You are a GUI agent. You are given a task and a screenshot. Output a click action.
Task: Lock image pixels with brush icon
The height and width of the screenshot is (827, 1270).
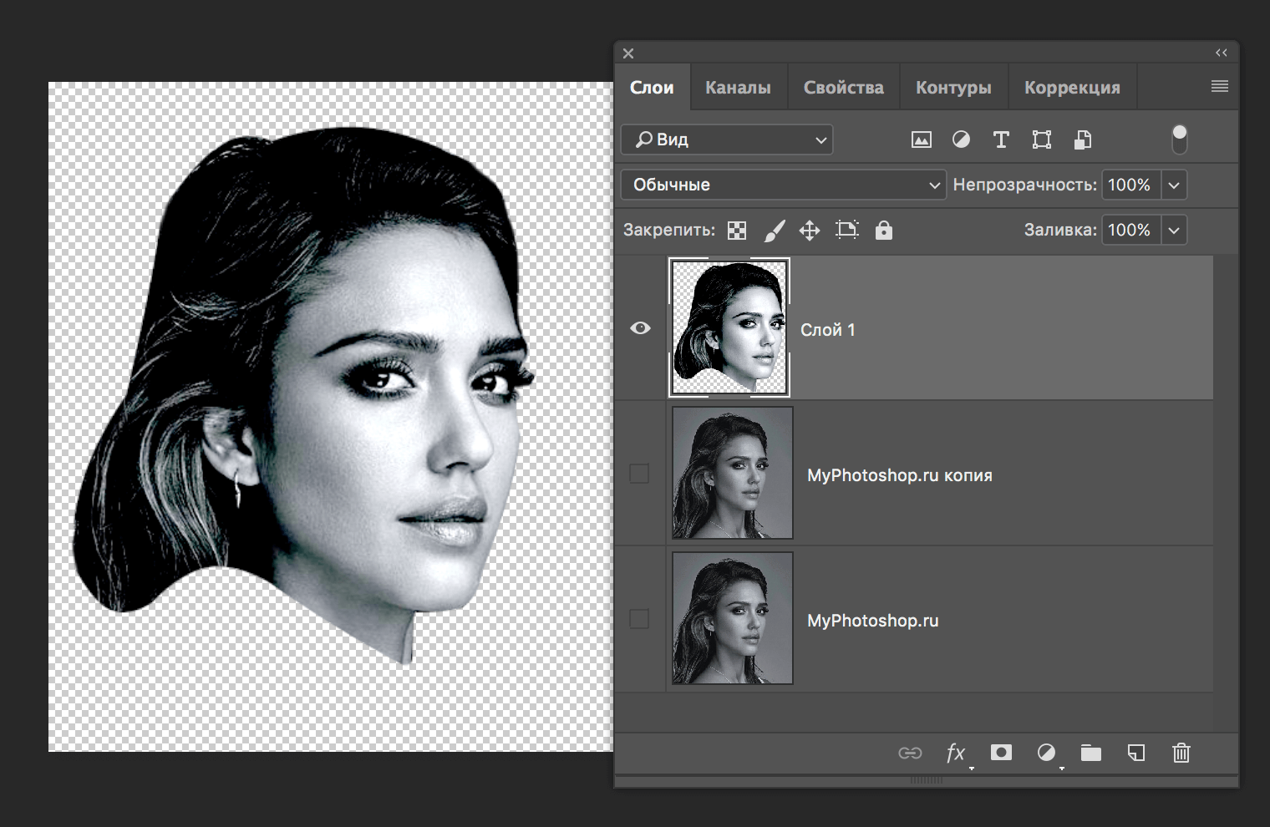(775, 231)
